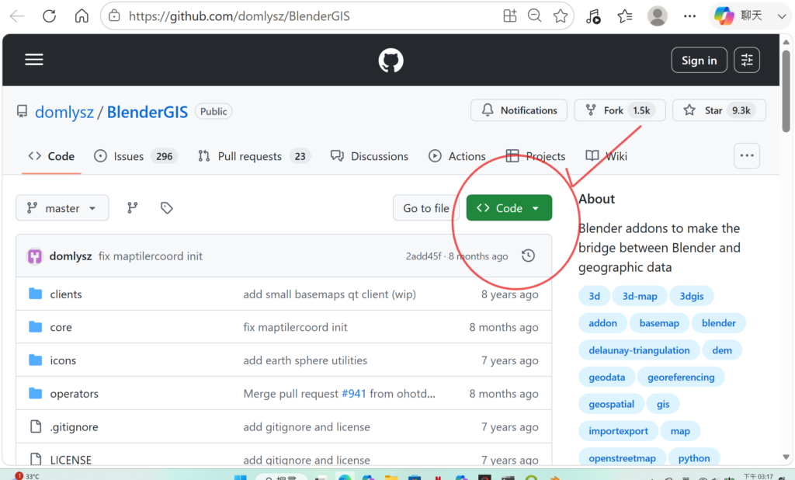Click the Sign in button
The width and height of the screenshot is (795, 480).
click(700, 61)
